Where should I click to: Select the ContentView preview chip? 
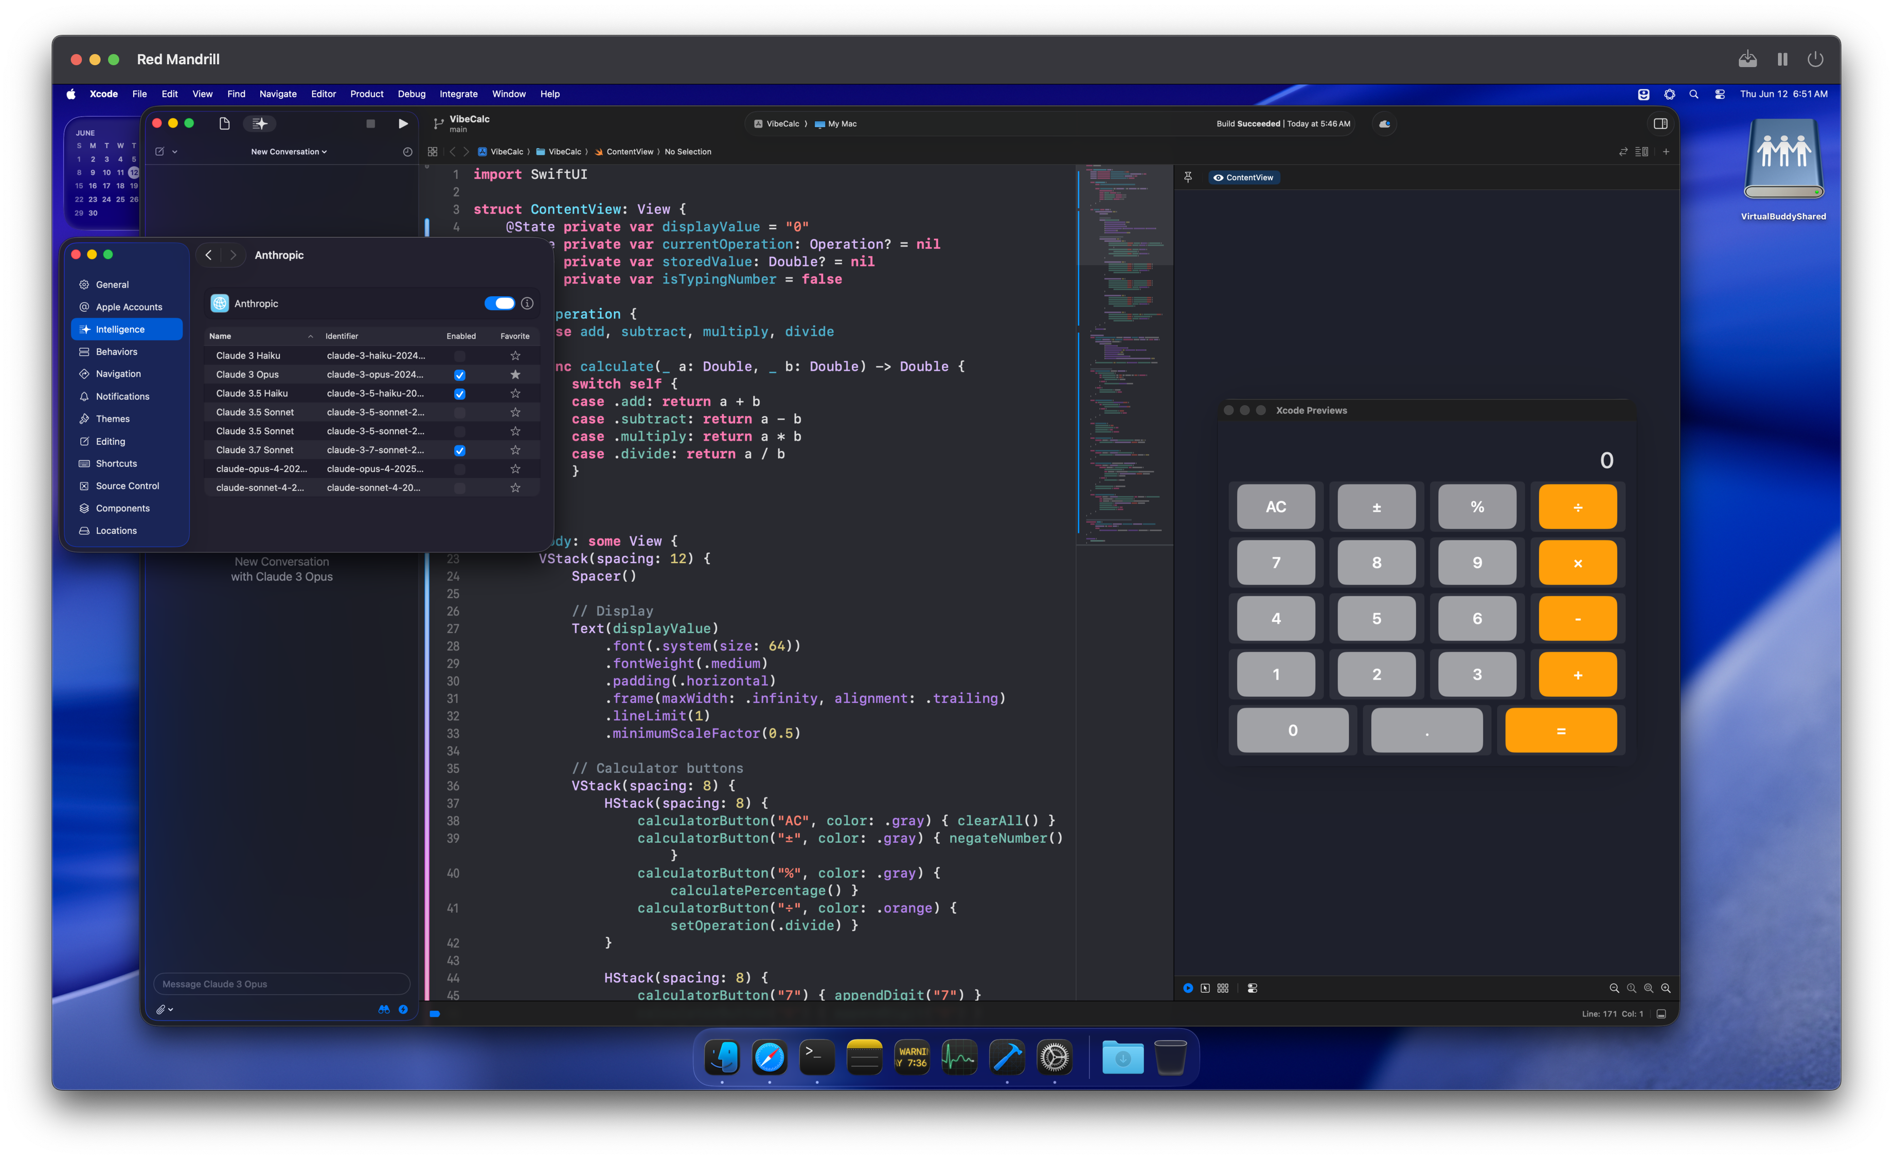click(1243, 177)
